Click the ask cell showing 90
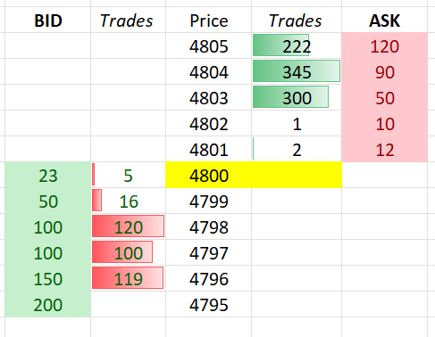Viewport: 435px width, 337px height. (x=384, y=71)
